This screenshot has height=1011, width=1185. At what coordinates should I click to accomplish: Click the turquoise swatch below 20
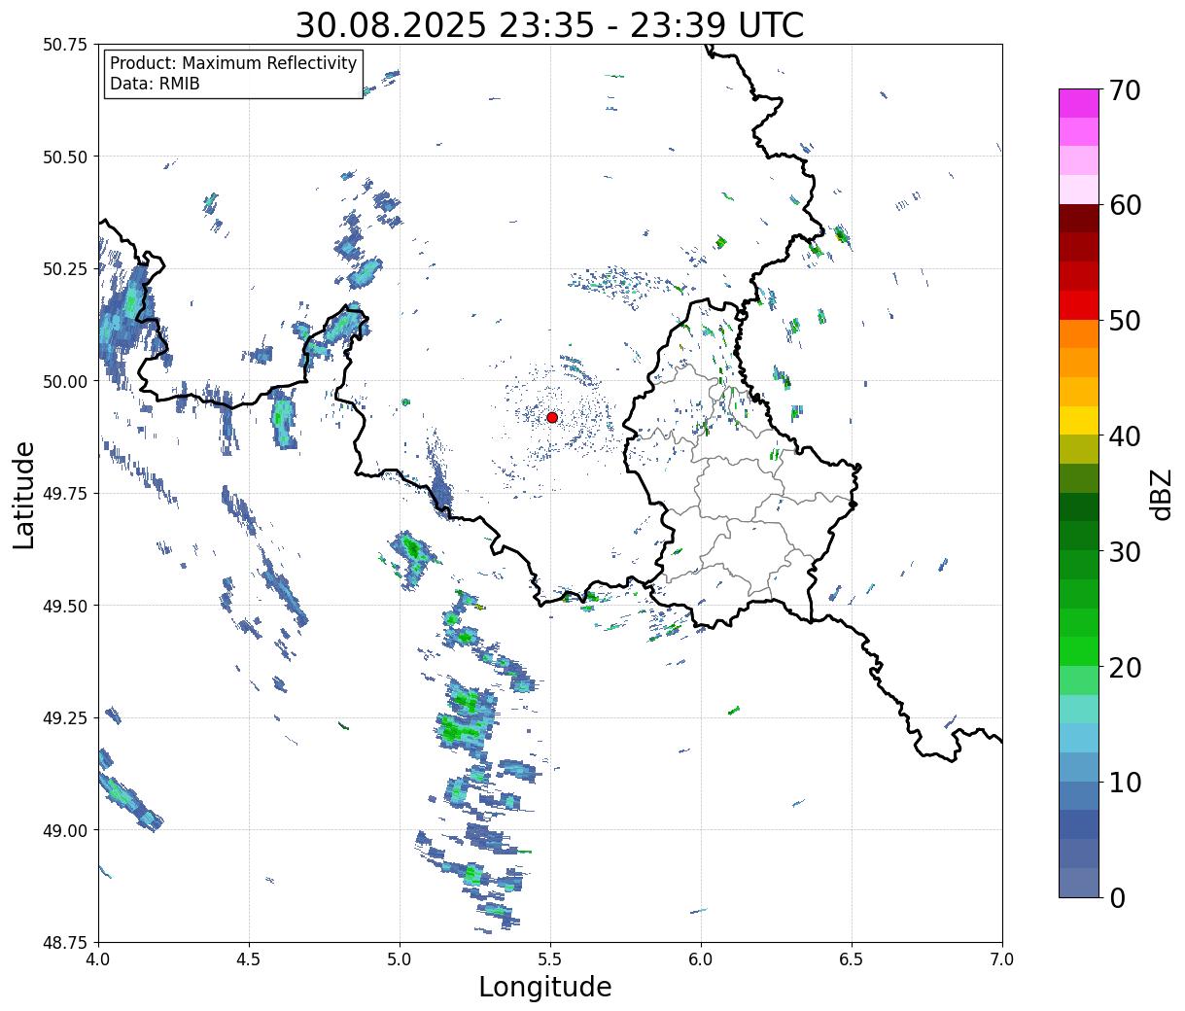point(1079,709)
